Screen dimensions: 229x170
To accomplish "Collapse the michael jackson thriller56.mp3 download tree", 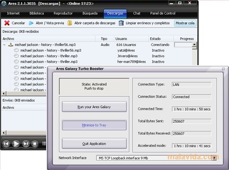I will coord(4,45).
